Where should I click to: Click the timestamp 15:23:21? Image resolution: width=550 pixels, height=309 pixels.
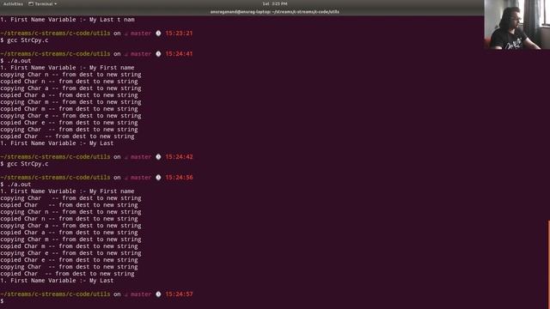point(179,33)
